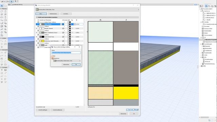Image resolution: width=217 pixels, height=122 pixels.
Task: Click the Innenansichten icon in the Navigator tree
Action: click(x=203, y=28)
